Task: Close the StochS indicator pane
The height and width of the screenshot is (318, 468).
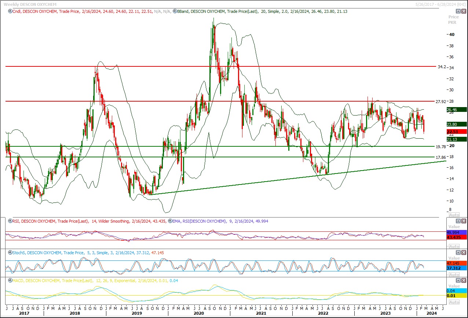Action: (x=464, y=253)
